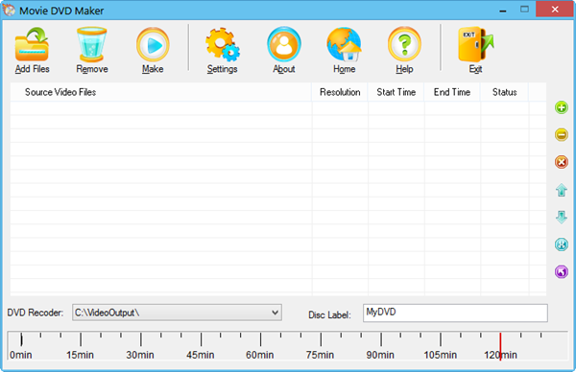Click the Resolution column header

pos(340,92)
